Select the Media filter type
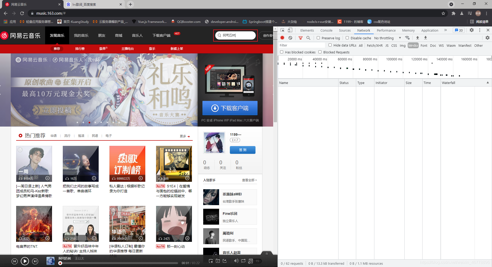The image size is (492, 267). (413, 45)
